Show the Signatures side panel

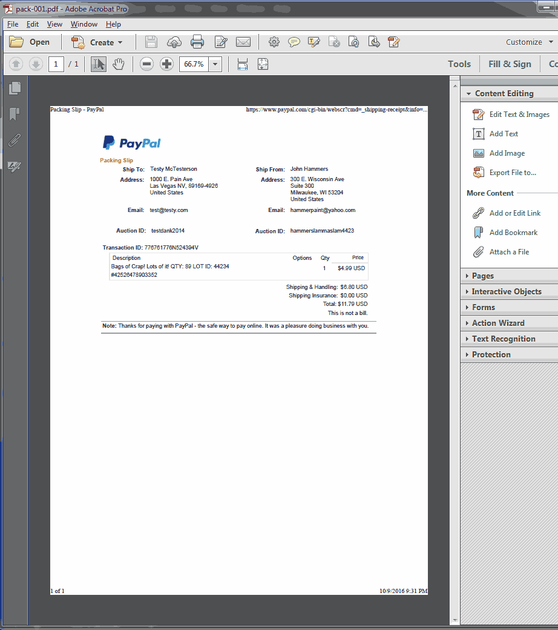click(x=15, y=167)
